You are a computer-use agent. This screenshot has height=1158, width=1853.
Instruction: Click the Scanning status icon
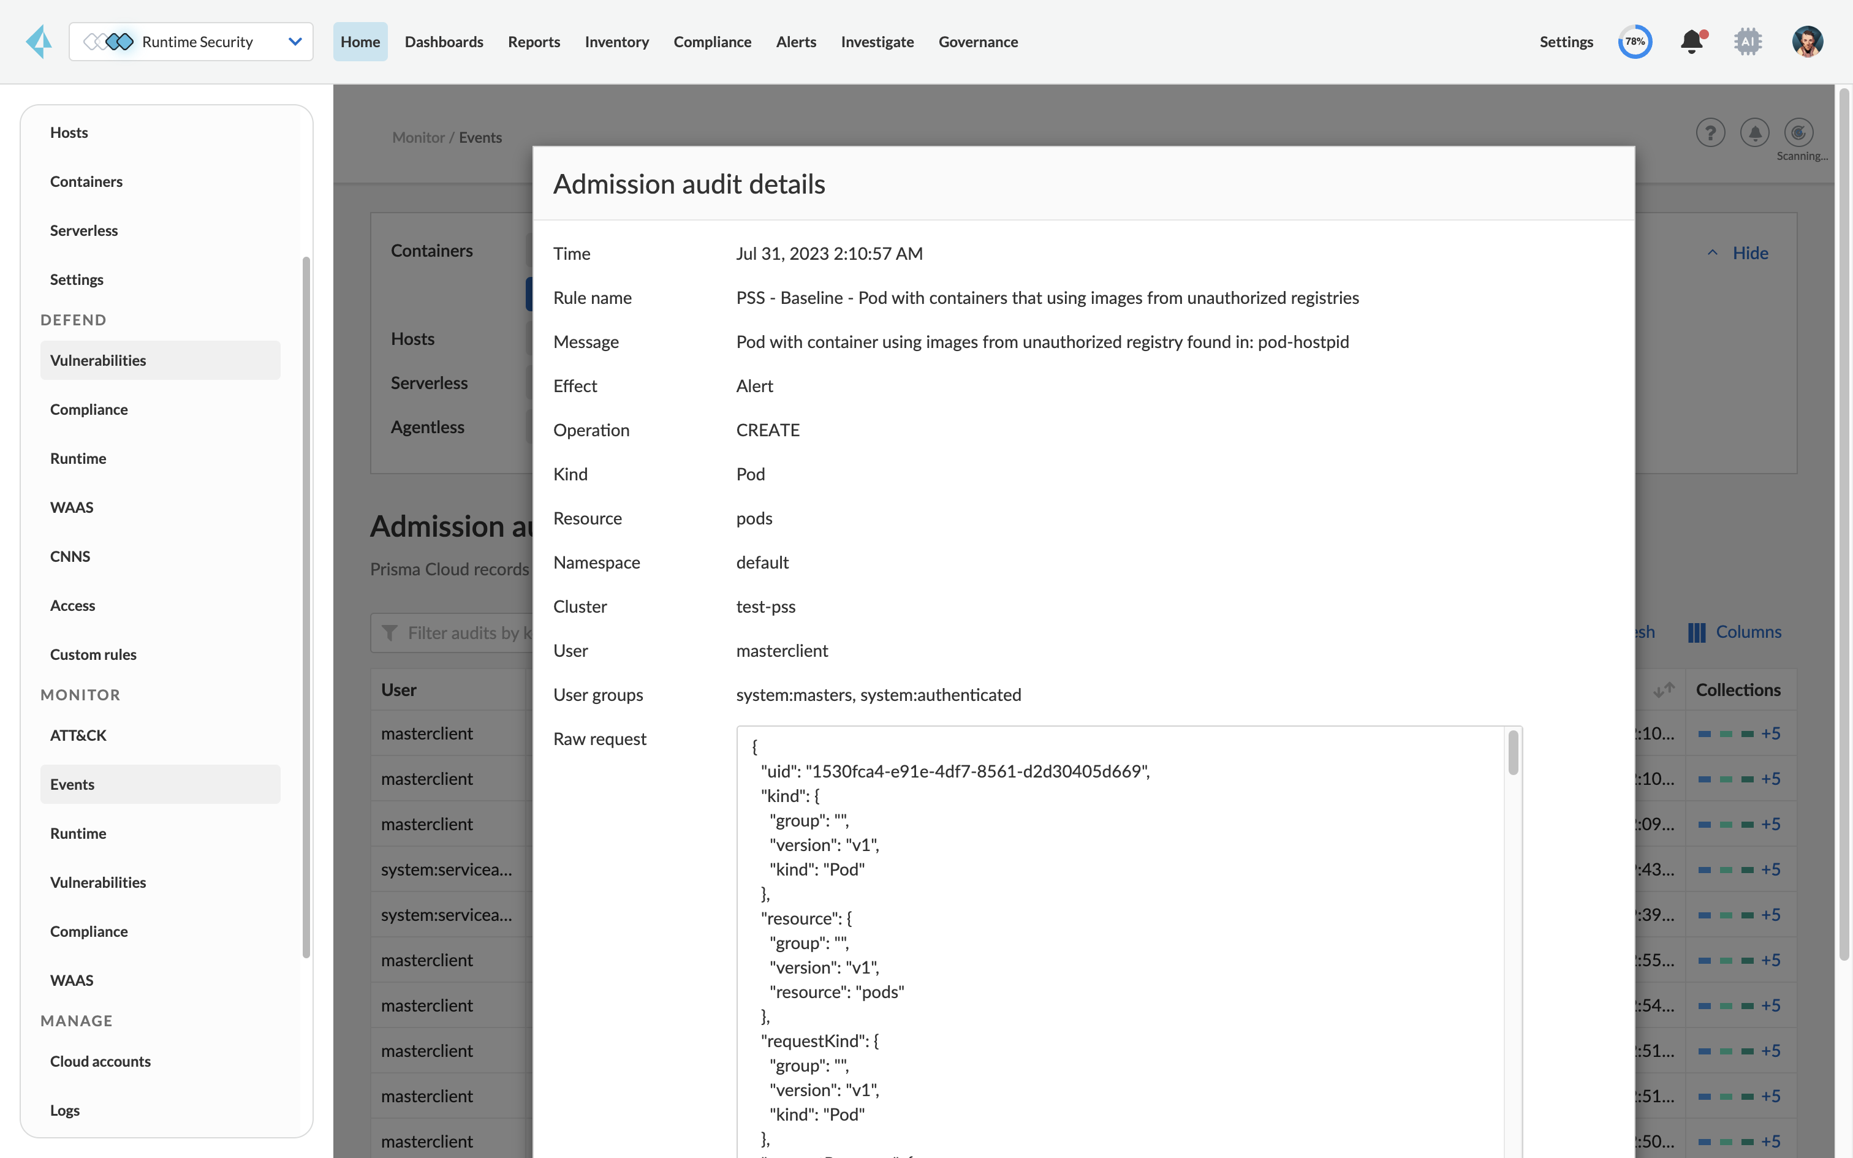pos(1798,132)
